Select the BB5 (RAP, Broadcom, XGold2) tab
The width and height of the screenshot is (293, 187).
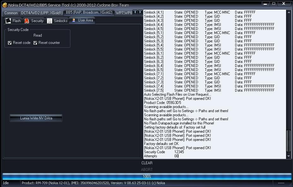(x=89, y=13)
